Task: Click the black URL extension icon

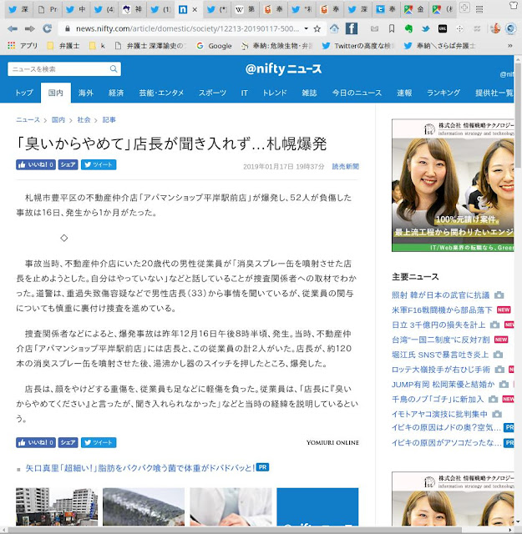Action: (442, 29)
